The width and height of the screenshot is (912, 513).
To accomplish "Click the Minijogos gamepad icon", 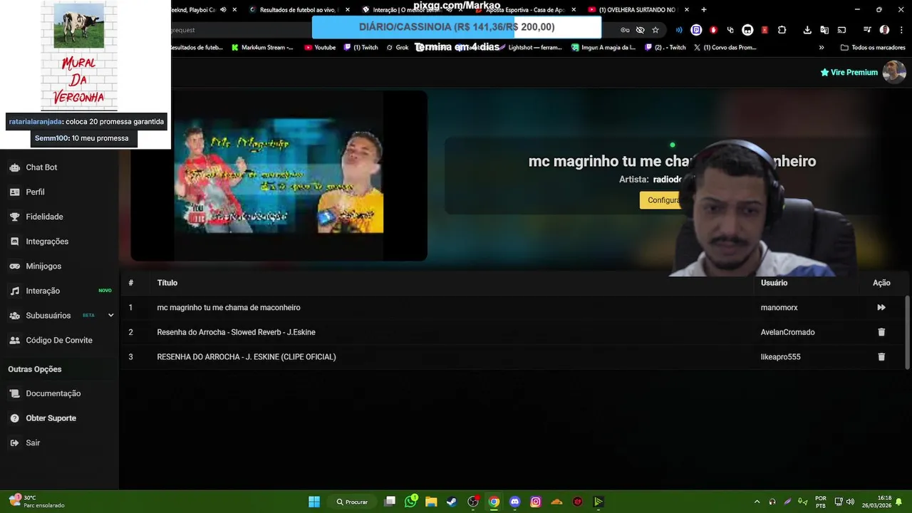I will [x=14, y=266].
